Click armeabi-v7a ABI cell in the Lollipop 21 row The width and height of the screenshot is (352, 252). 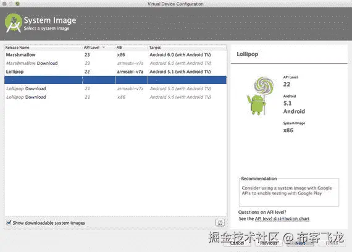130,88
